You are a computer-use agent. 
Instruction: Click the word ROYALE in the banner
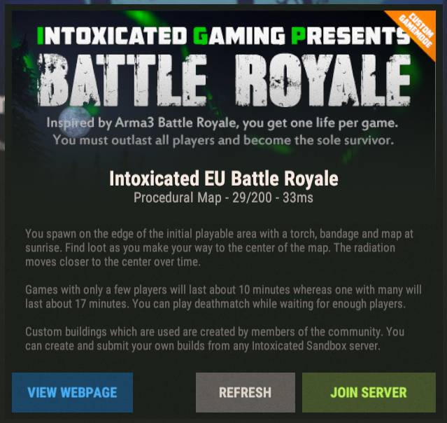tap(323, 81)
